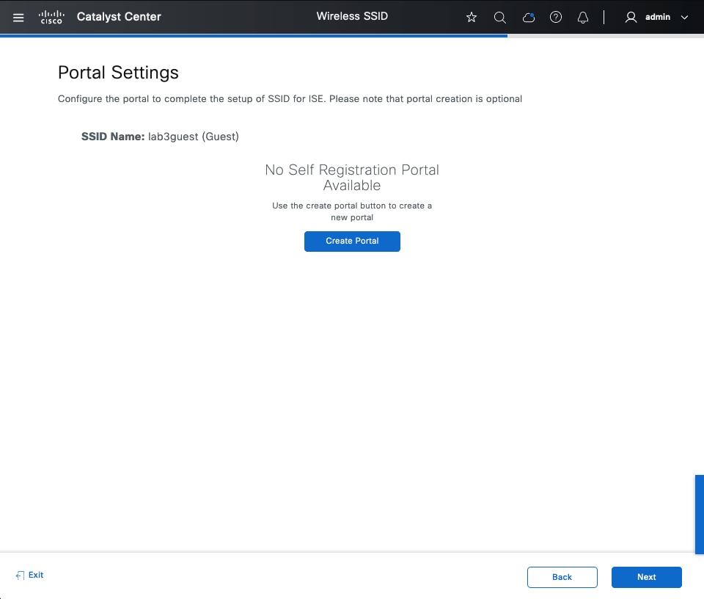Return with the Back button
Image resolution: width=704 pixels, height=599 pixels.
pos(562,577)
